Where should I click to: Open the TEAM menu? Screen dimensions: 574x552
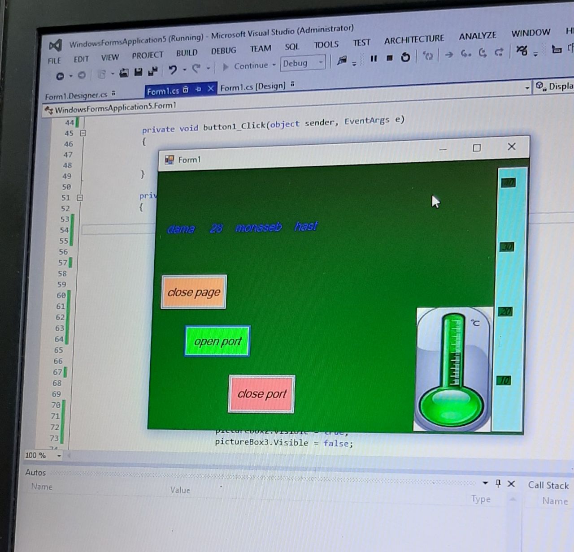tap(261, 48)
